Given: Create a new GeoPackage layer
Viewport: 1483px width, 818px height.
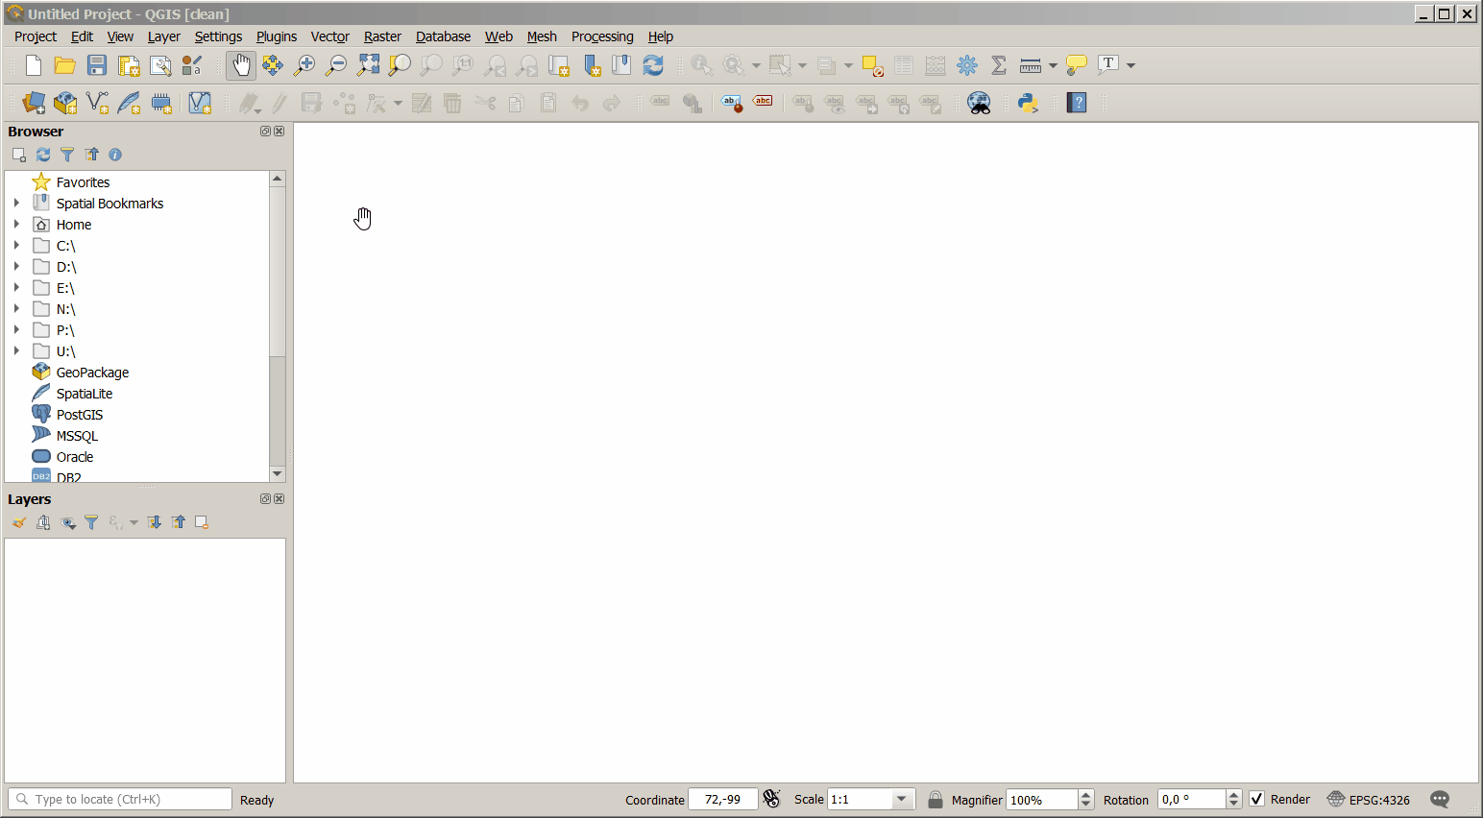Looking at the screenshot, I should [65, 103].
